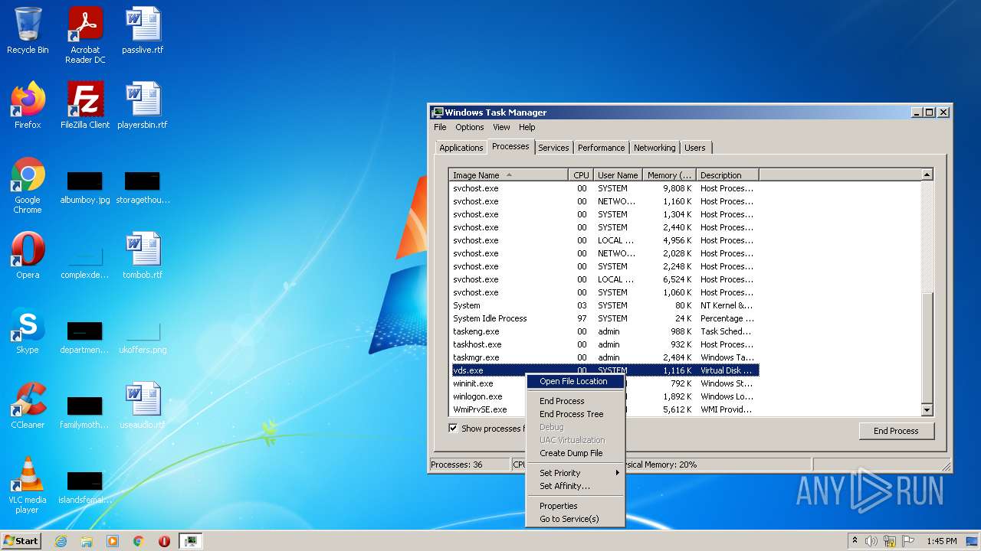Sort by Memory column header
981x551 pixels.
(x=669, y=175)
